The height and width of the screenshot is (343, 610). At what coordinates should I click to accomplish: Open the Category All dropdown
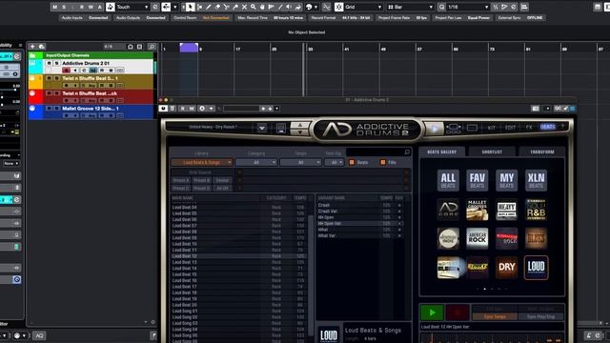[x=256, y=162]
